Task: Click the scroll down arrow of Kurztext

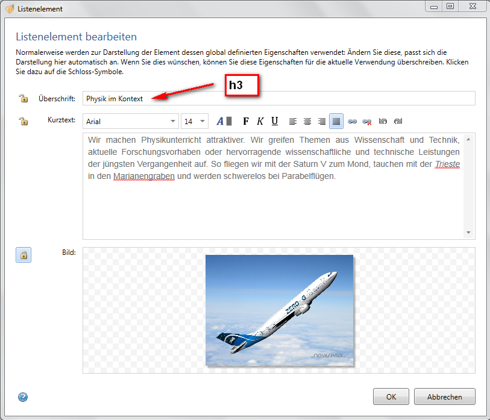Action: click(x=468, y=233)
